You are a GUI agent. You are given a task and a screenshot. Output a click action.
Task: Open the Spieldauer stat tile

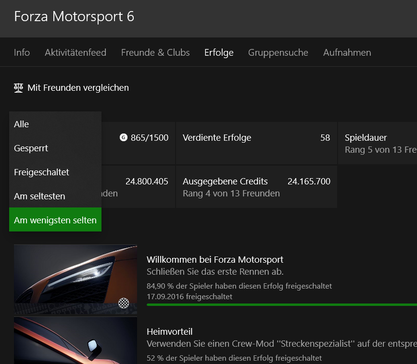378,143
